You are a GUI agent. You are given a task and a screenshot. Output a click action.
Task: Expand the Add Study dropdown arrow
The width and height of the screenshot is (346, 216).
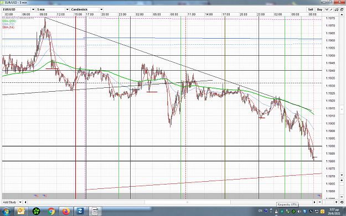pyautogui.click(x=20, y=202)
